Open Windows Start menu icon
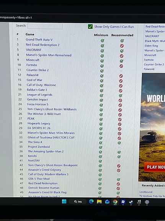Viewport: 165px width, 221px height. tap(64, 201)
